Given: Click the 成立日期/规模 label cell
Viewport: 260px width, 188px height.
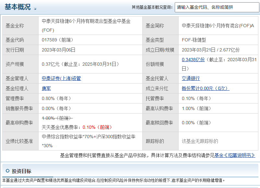Looking at the screenshot, I should pyautogui.click(x=160, y=50).
